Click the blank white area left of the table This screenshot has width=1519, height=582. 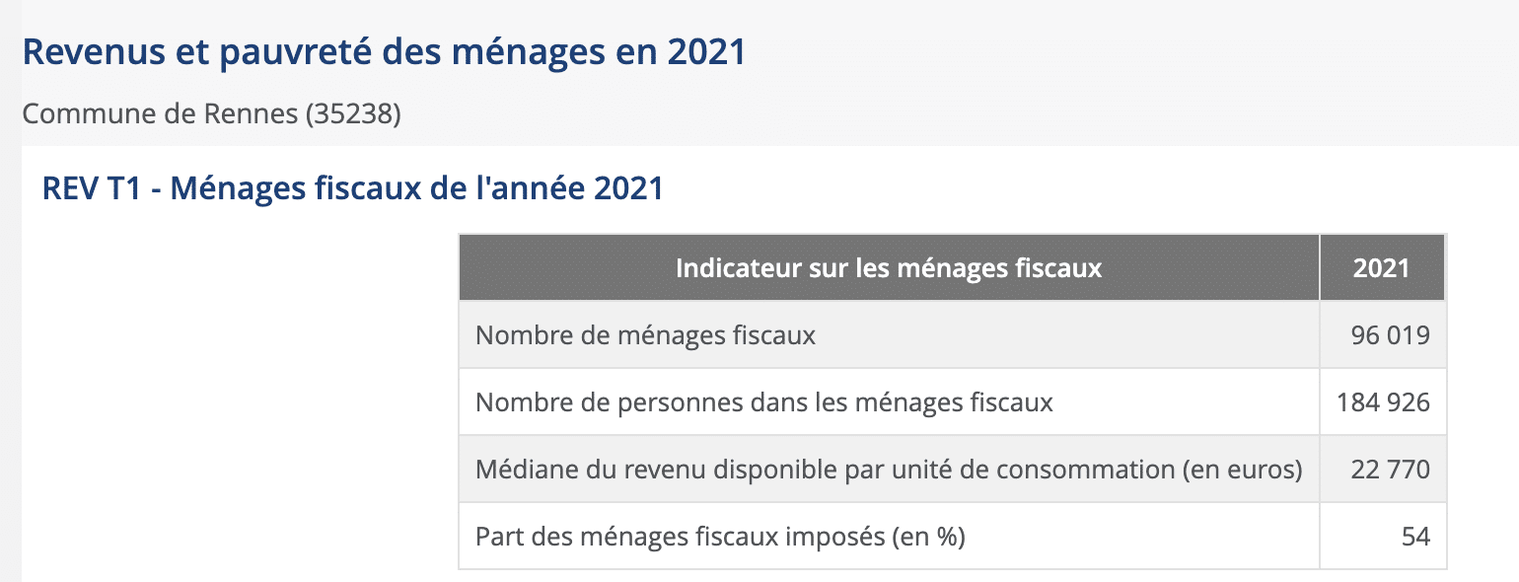point(237,395)
